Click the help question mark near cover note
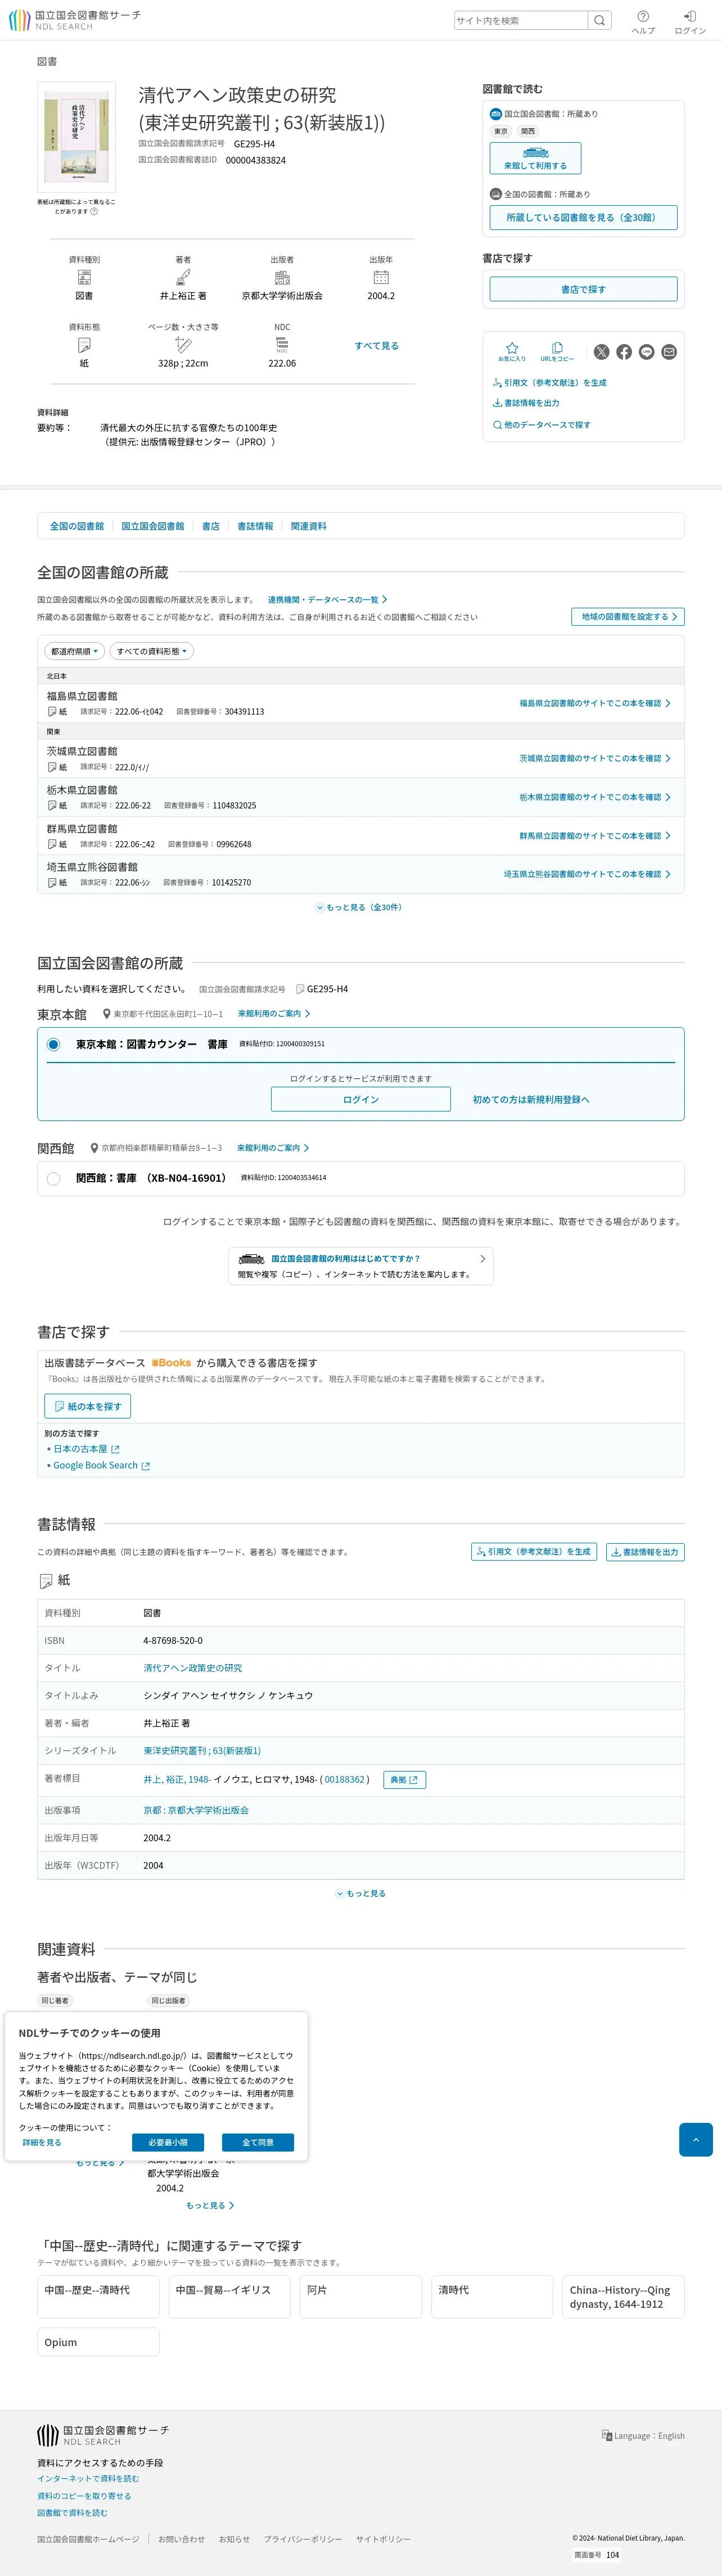This screenshot has width=722, height=2576. [94, 211]
